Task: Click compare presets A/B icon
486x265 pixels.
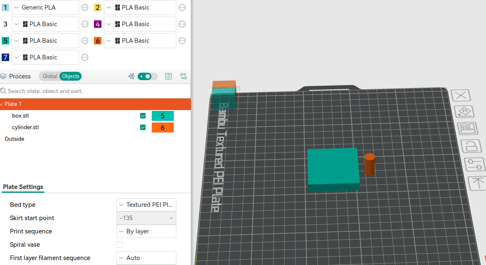Action: coord(183,76)
